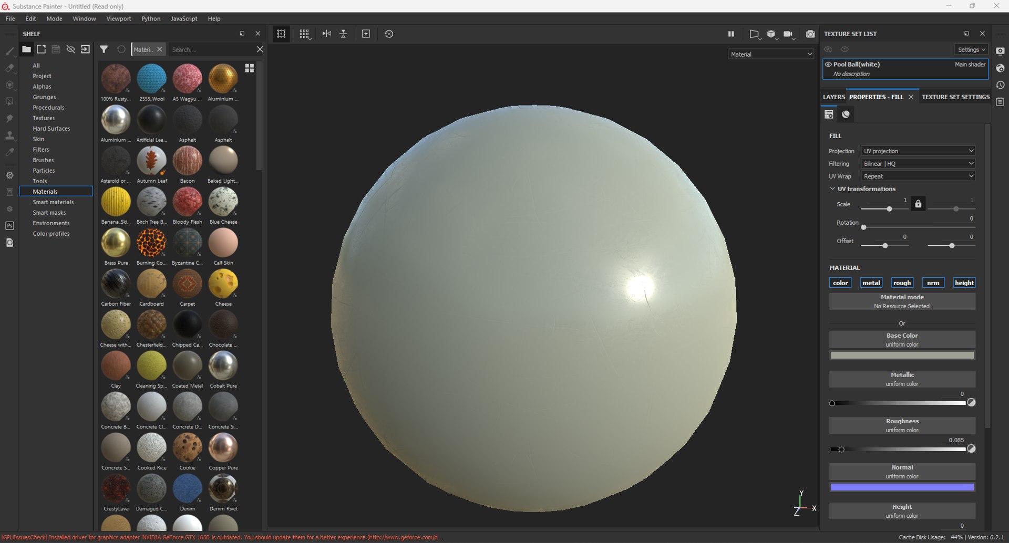Select the Material picker eyedropper tool
The height and width of the screenshot is (543, 1009).
point(9,152)
